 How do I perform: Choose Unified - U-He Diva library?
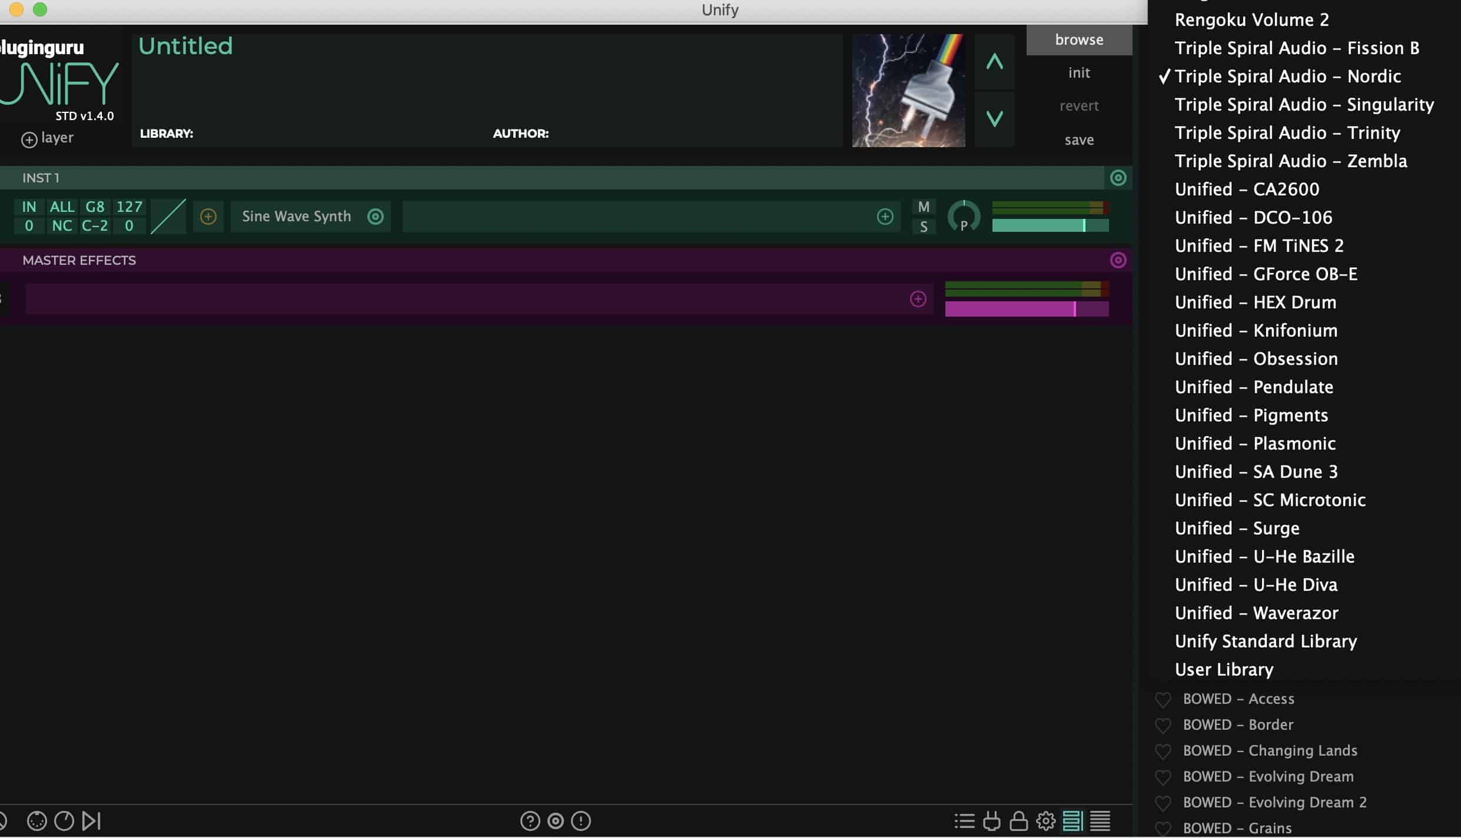click(x=1256, y=585)
